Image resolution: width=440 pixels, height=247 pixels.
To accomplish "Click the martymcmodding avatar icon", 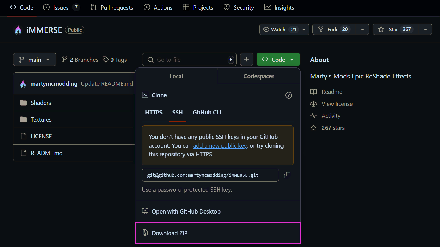I will [x=23, y=84].
